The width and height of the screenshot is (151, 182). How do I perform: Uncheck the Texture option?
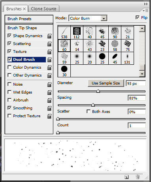point(9,51)
